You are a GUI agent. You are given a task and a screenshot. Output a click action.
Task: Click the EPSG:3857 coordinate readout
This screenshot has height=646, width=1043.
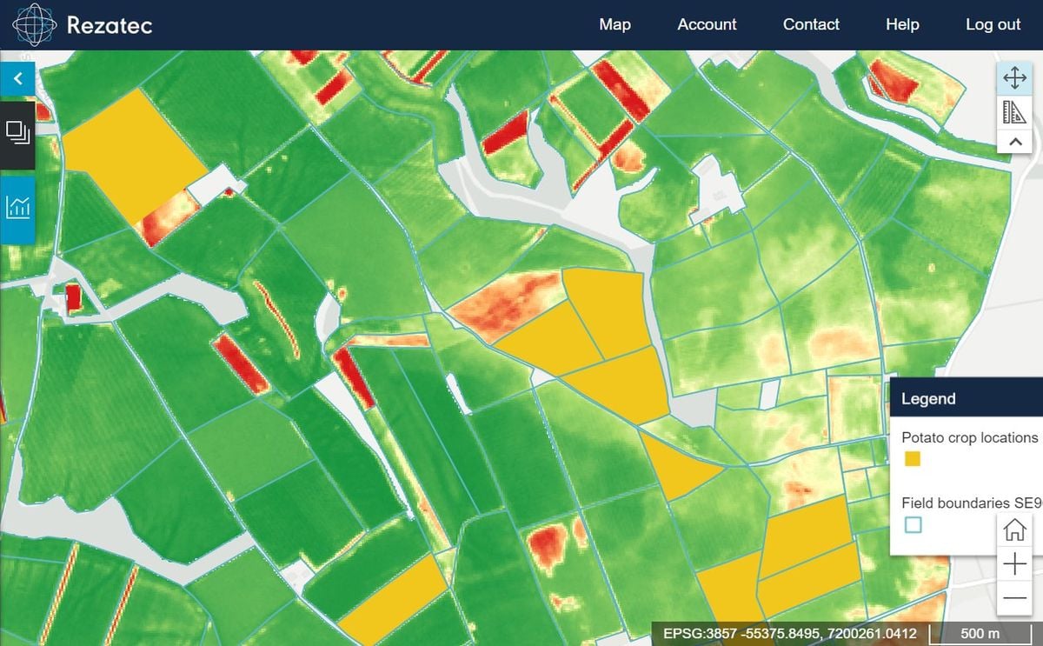click(x=789, y=633)
